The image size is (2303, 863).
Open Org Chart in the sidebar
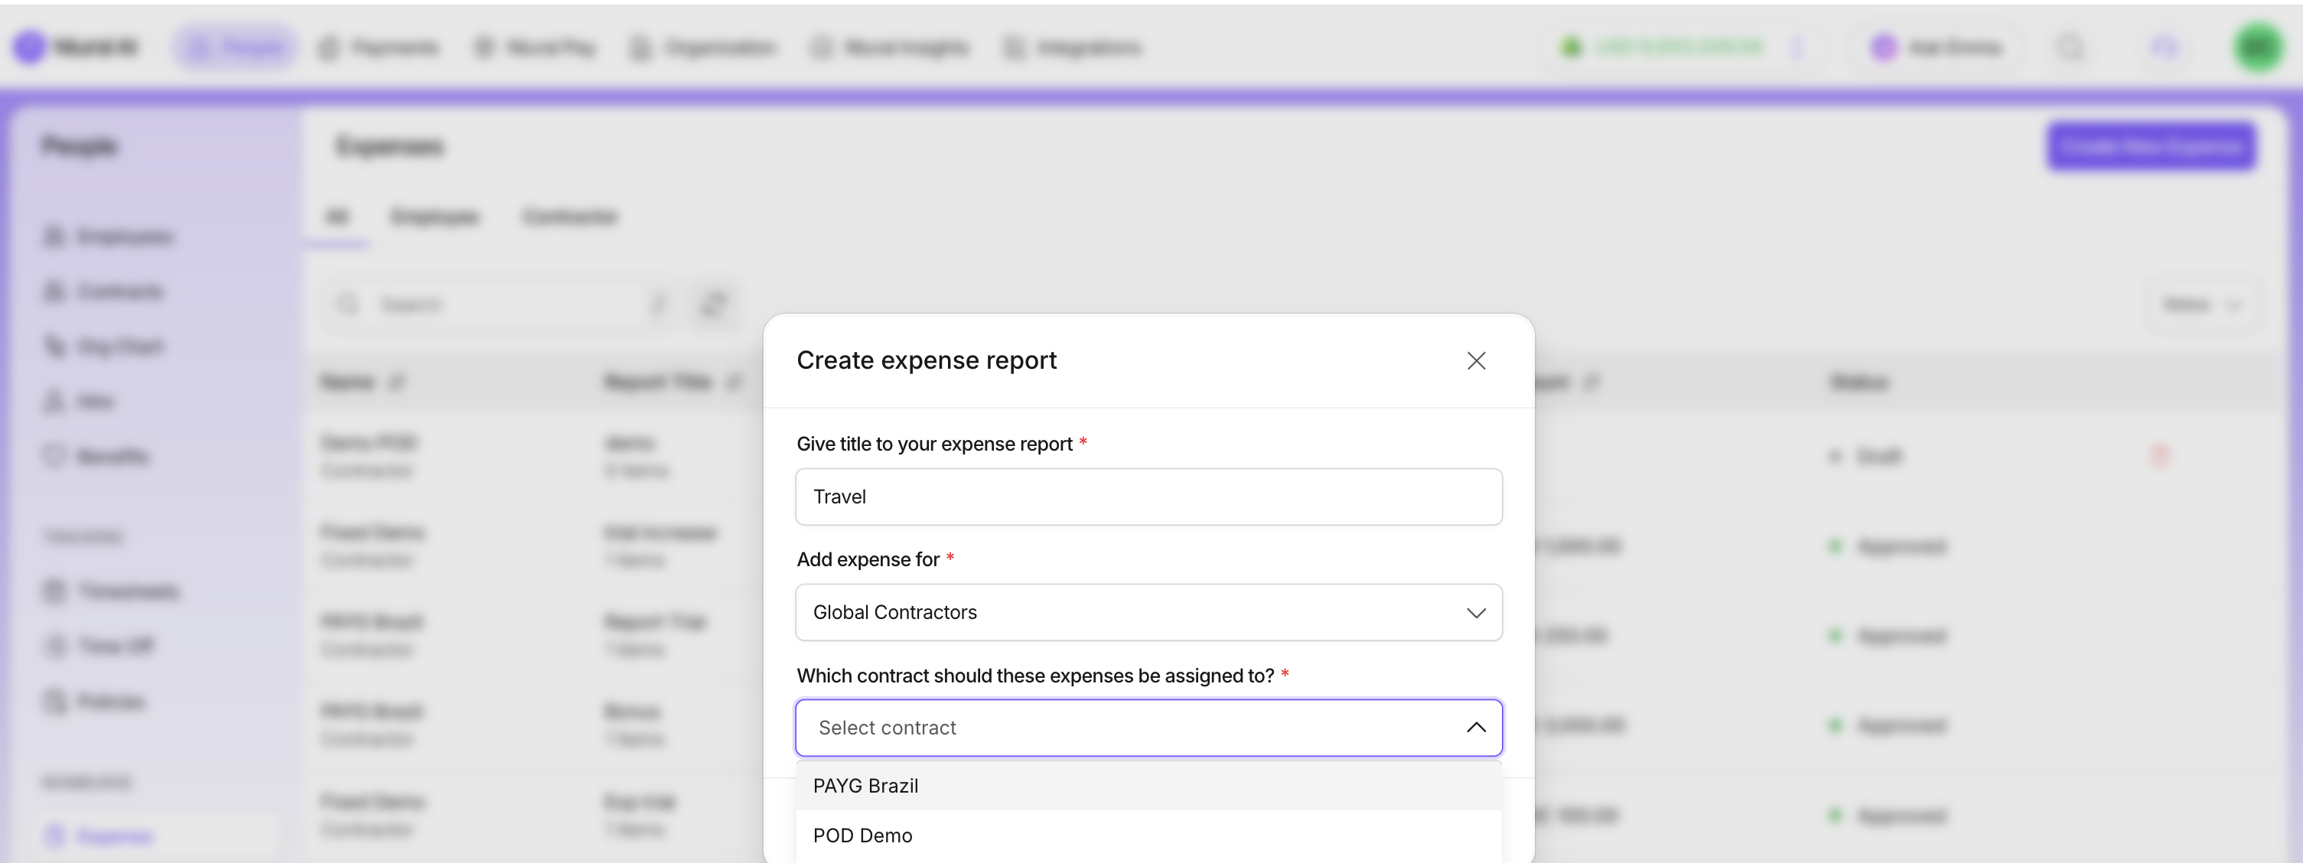click(106, 346)
